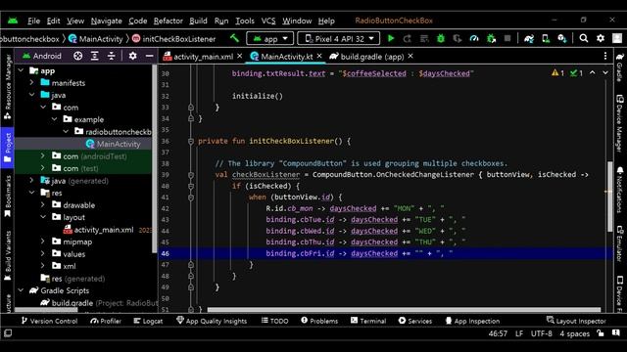The width and height of the screenshot is (627, 352).
Task: Toggle the Resource Manager side panel
Action: tap(8, 87)
